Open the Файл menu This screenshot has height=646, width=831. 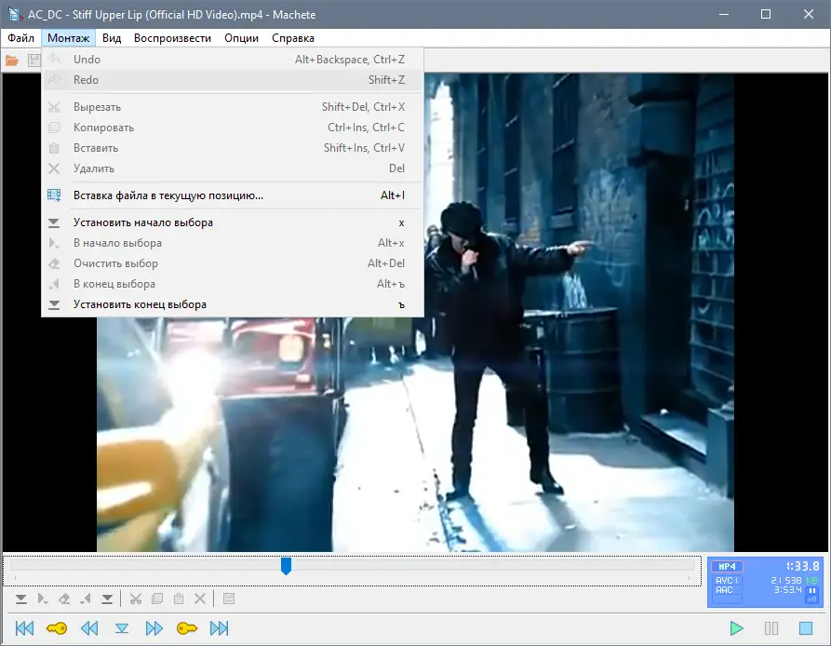pyautogui.click(x=20, y=38)
